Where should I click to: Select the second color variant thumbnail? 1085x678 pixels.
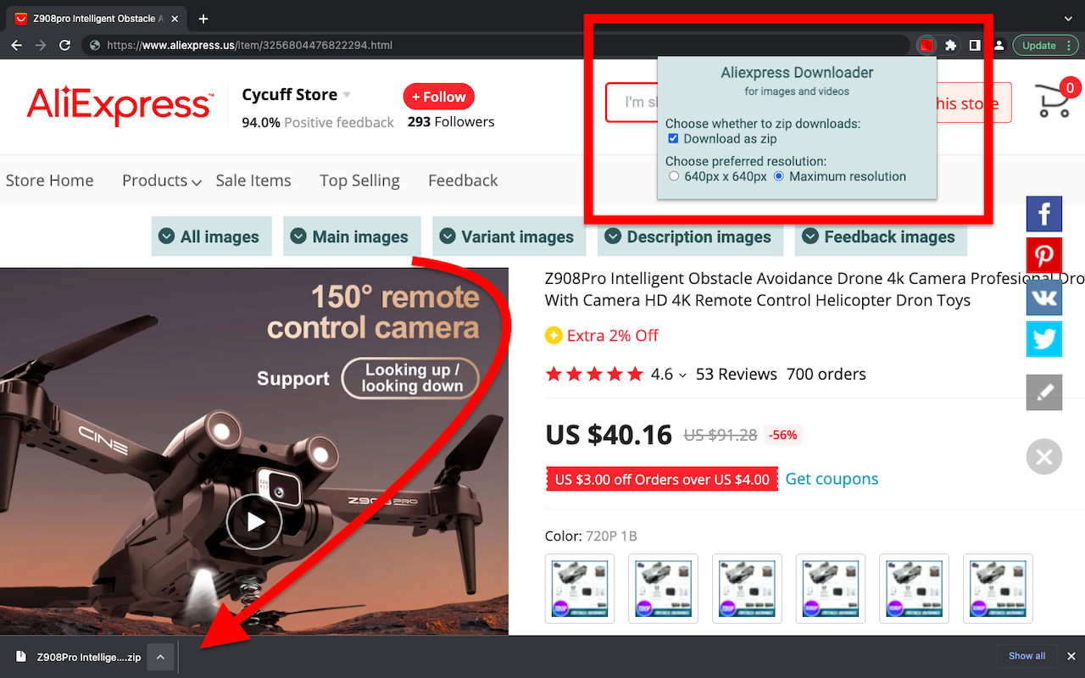664,588
